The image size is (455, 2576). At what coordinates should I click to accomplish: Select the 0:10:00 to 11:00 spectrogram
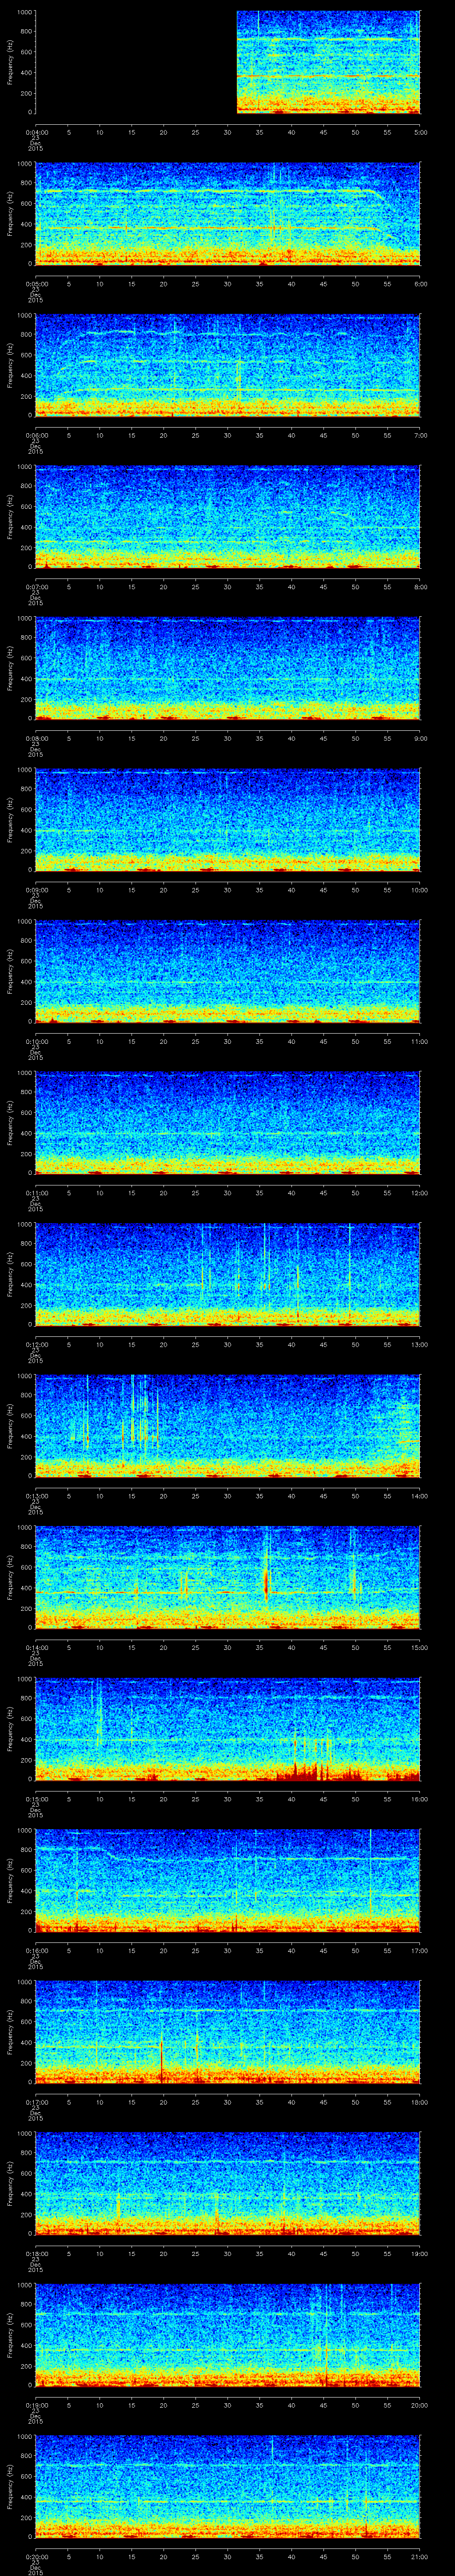227,971
